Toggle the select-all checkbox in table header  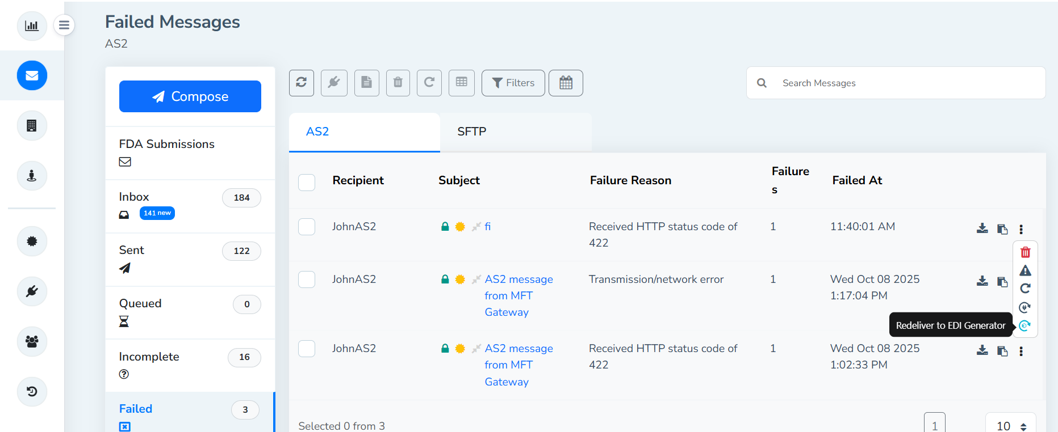(307, 183)
